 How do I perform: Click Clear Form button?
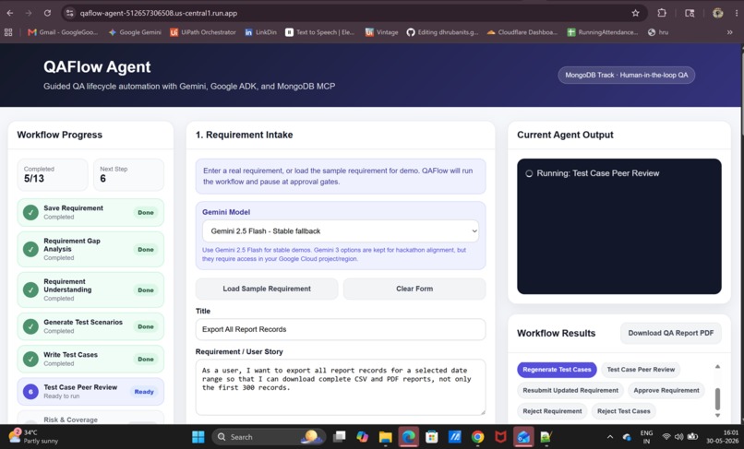pyautogui.click(x=414, y=289)
